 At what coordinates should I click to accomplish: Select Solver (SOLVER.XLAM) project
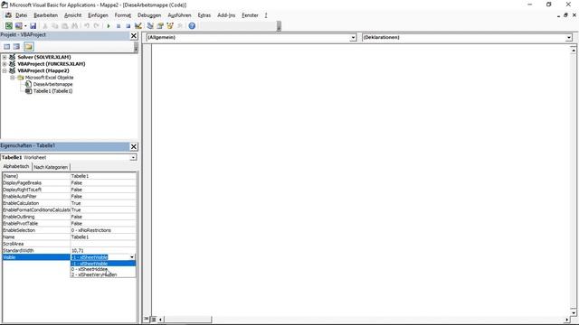click(x=44, y=57)
